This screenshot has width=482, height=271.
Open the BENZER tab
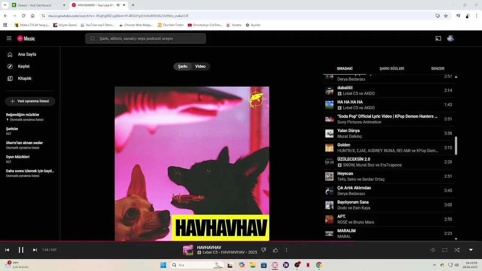(x=438, y=69)
